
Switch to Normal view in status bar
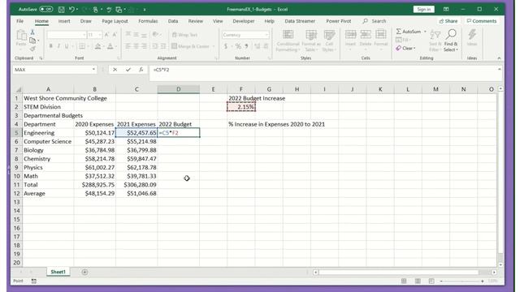pyautogui.click(x=404, y=281)
